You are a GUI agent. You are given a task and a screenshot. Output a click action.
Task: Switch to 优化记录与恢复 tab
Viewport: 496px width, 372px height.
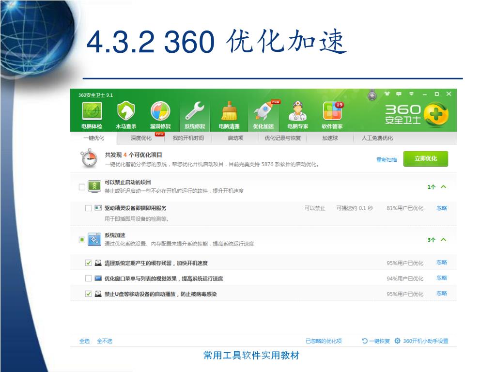(282, 138)
